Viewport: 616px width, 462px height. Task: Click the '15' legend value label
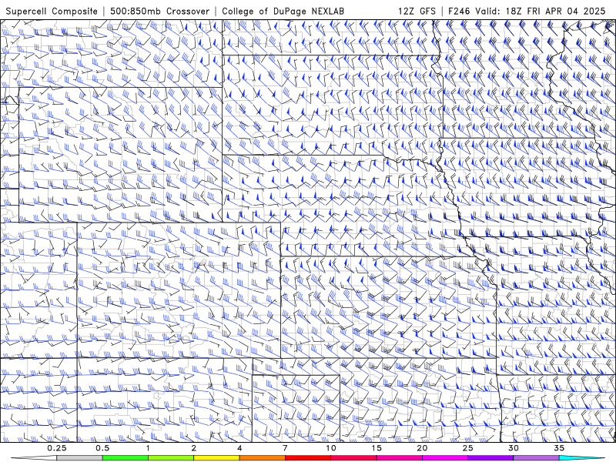tap(377, 448)
